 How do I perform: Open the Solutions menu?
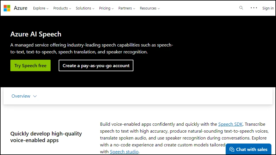point(85,8)
